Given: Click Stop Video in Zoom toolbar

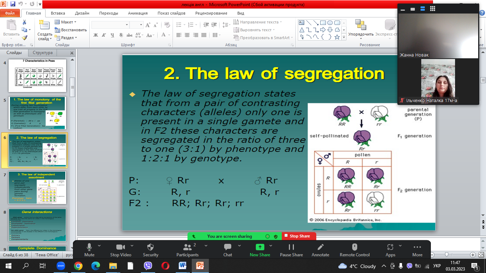Looking at the screenshot, I should (x=121, y=250).
